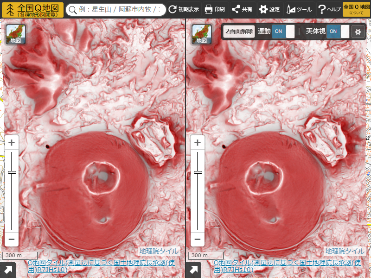Click the search field magnifier icon
Screen dimensions: 371x278
72,10
